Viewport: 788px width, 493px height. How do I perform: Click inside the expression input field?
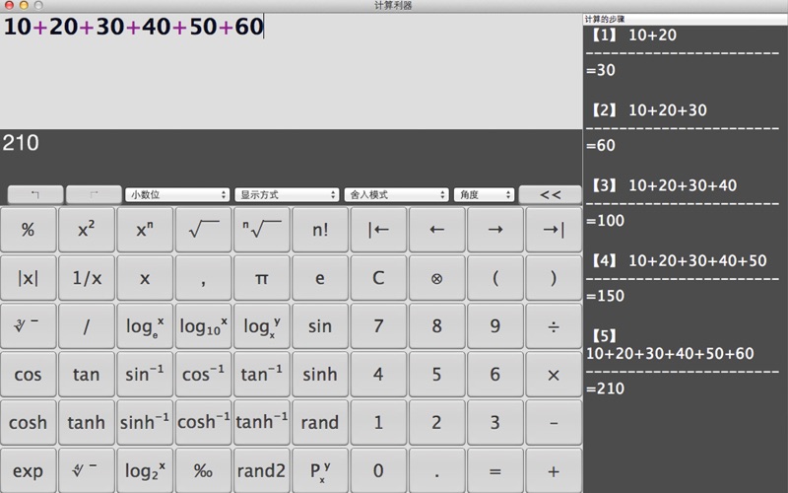[x=291, y=69]
